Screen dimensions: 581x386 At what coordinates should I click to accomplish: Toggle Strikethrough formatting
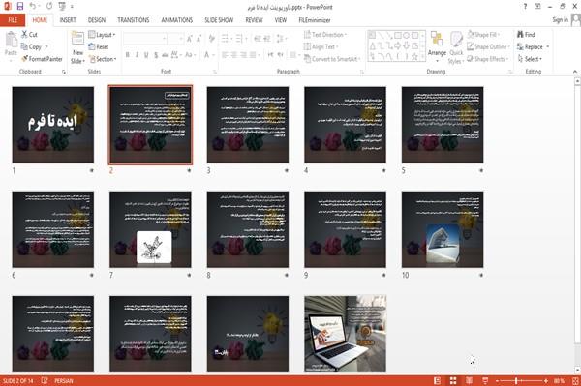pyautogui.click(x=166, y=55)
